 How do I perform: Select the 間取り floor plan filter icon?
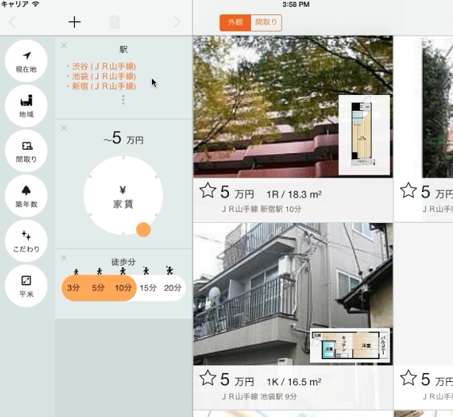[26, 151]
